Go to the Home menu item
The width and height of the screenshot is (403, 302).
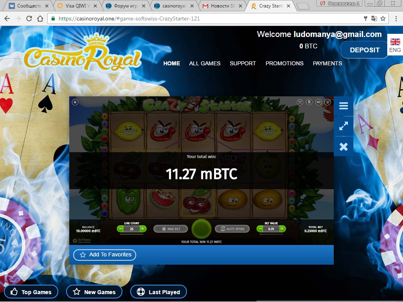(172, 63)
